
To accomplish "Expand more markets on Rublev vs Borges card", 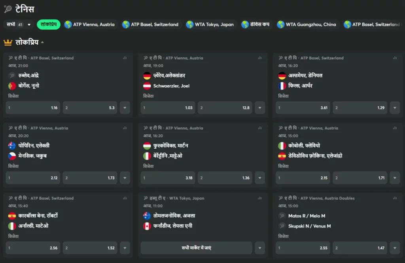I will point(125,108).
